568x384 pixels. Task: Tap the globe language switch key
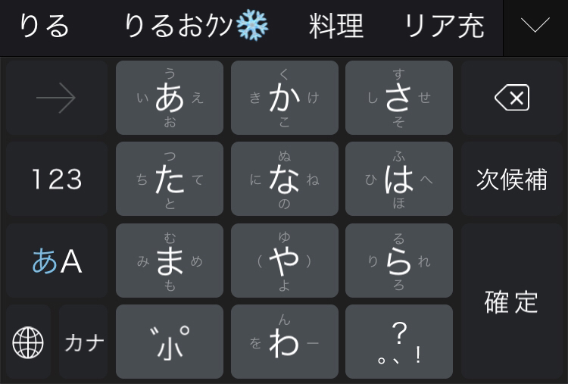click(x=28, y=342)
